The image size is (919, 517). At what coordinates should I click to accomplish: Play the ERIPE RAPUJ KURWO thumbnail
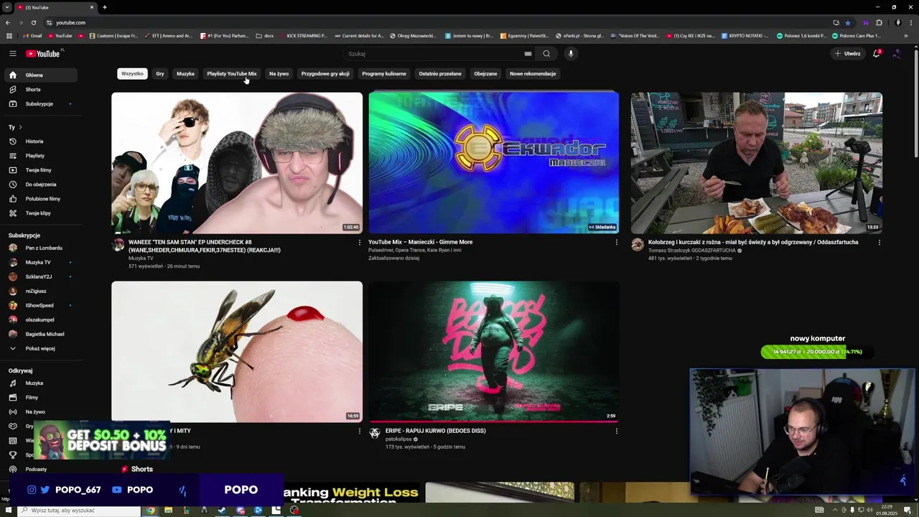tap(493, 351)
